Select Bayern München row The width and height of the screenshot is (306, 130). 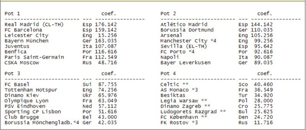(26, 41)
